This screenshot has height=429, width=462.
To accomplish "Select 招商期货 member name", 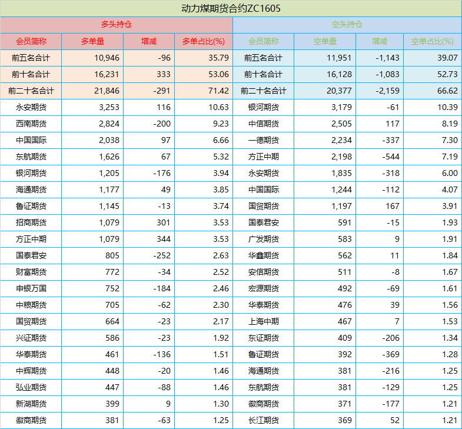I will click(x=31, y=223).
